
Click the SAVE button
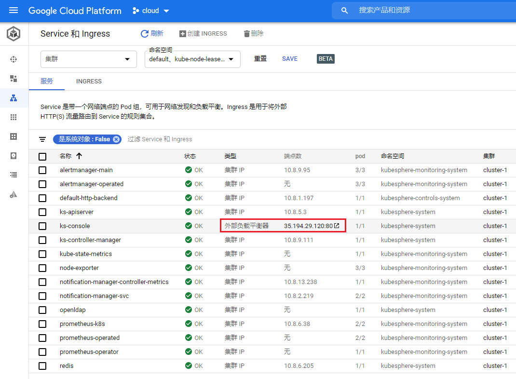click(290, 59)
